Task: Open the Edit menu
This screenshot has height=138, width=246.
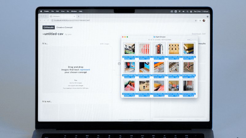Action: coord(57,11)
